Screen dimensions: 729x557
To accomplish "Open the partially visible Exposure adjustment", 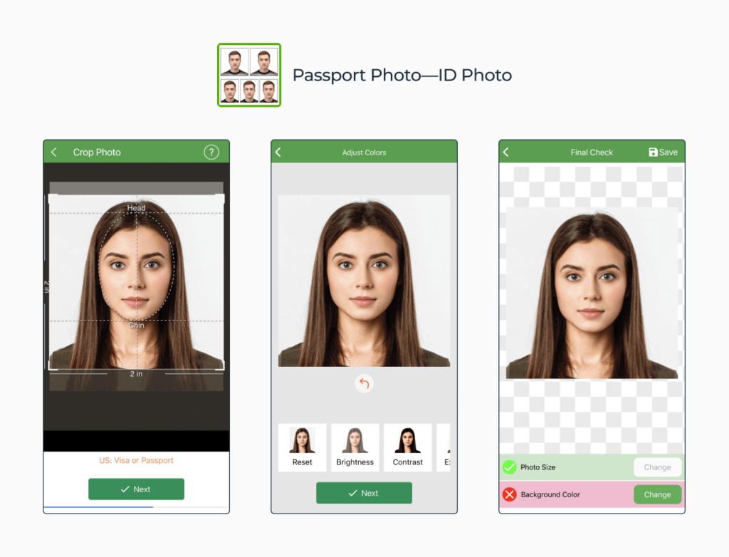I will point(447,447).
